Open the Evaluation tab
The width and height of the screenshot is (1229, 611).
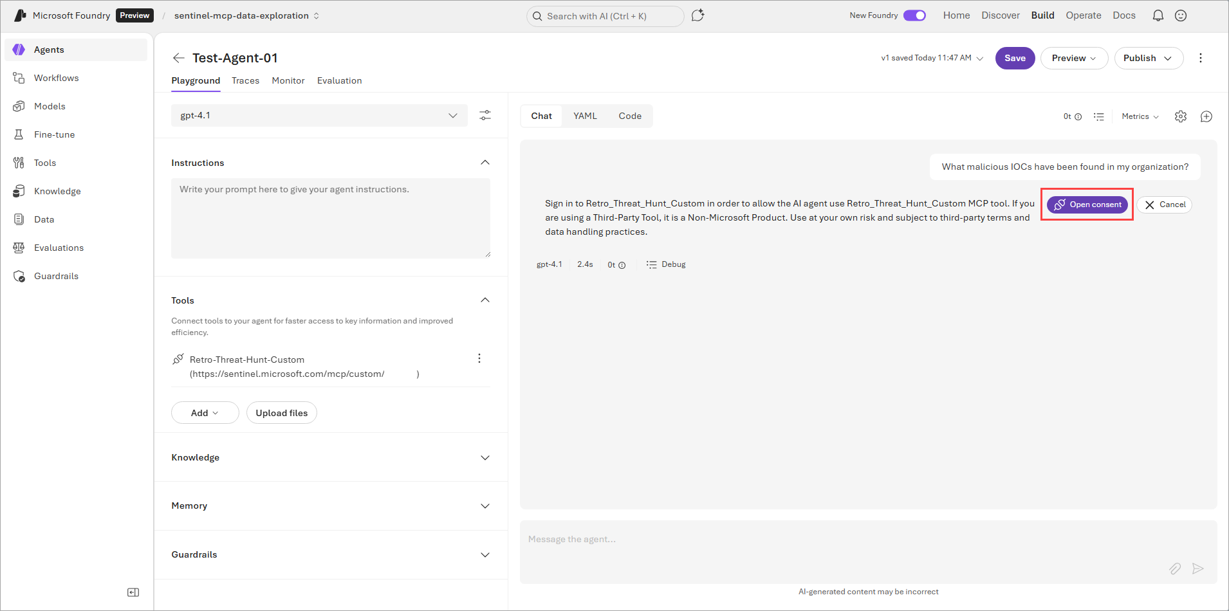[339, 80]
